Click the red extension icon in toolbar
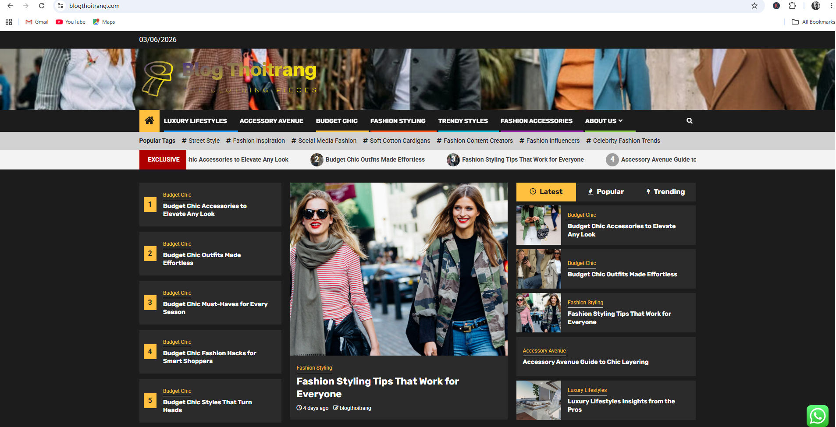Image resolution: width=836 pixels, height=427 pixels. click(776, 6)
